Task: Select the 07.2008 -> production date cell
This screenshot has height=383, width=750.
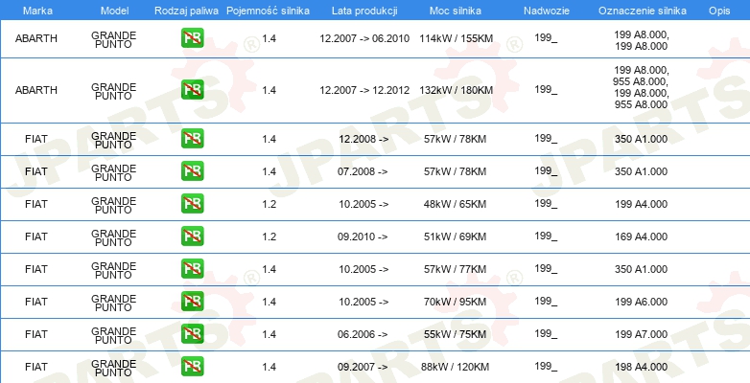Action: 363,171
